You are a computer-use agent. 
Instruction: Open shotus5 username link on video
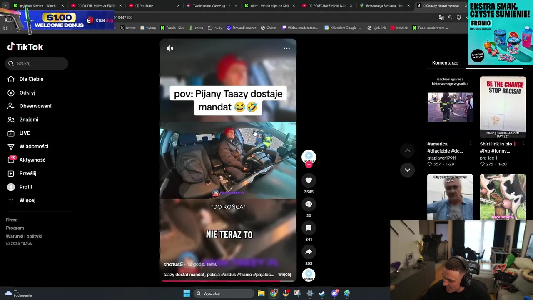173,264
